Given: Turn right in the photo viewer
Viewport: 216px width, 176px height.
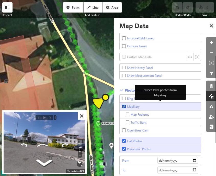Looking at the screenshot, I should click(65, 145).
